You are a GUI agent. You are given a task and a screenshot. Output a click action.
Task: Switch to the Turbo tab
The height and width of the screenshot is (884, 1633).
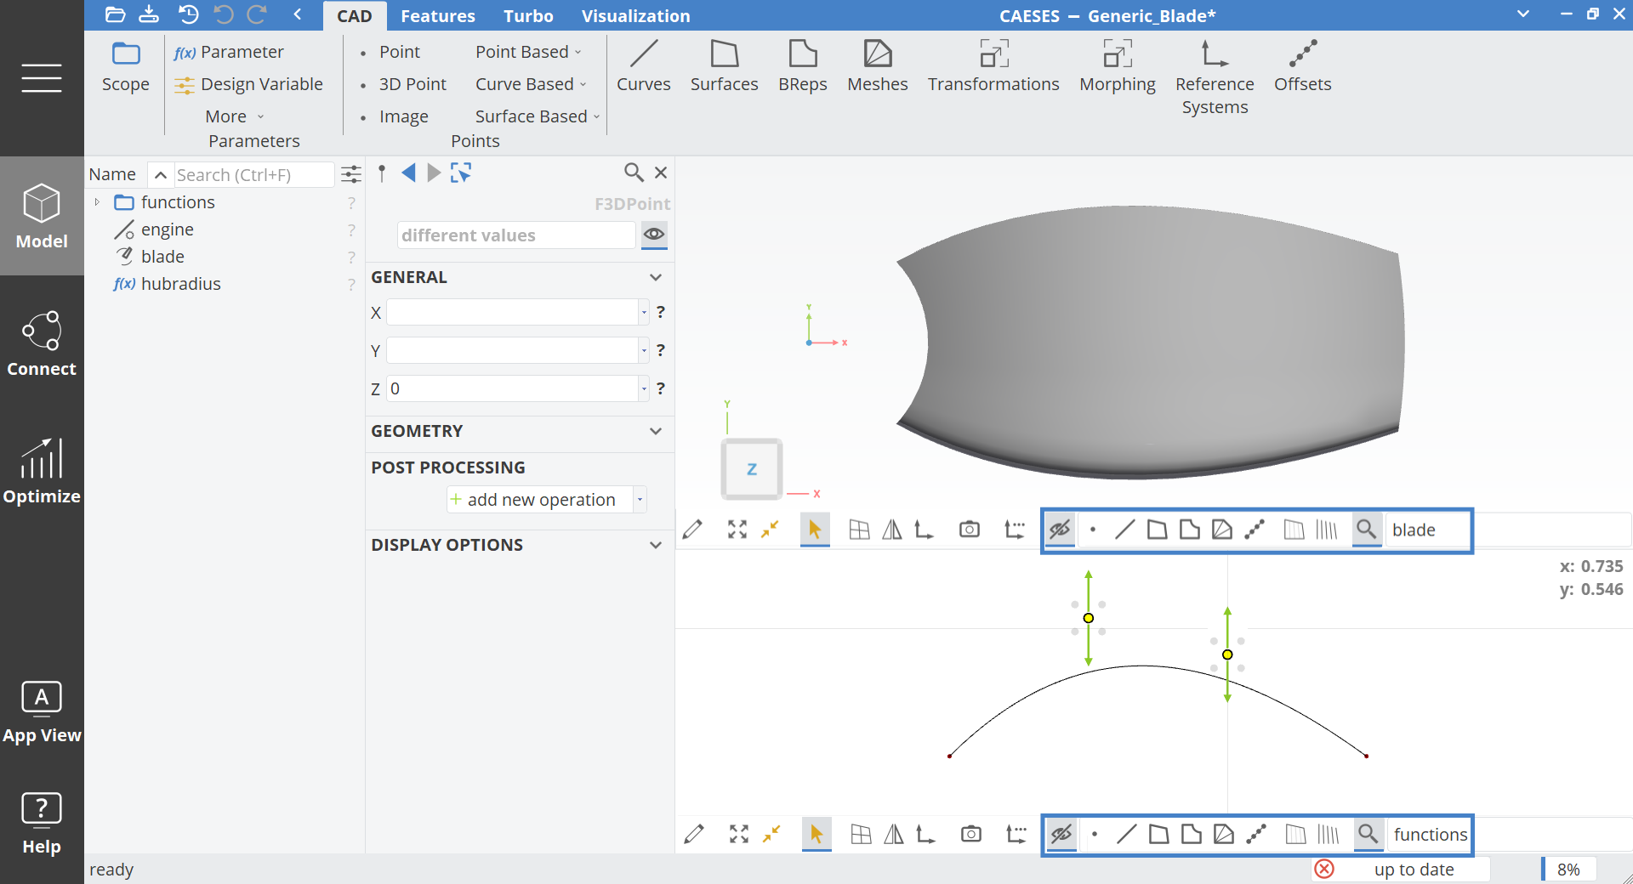click(x=527, y=16)
